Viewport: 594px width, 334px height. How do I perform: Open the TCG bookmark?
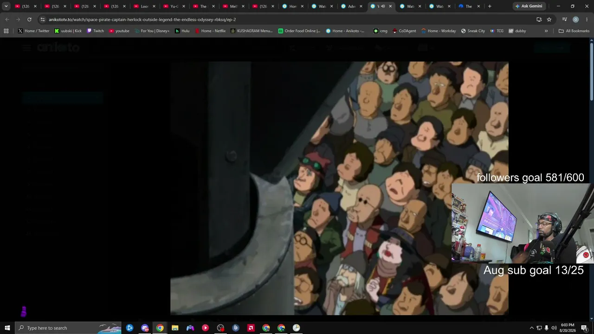(497, 31)
